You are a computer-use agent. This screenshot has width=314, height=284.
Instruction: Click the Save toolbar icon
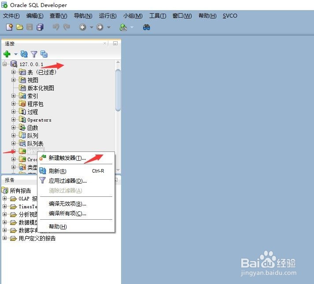coord(30,27)
